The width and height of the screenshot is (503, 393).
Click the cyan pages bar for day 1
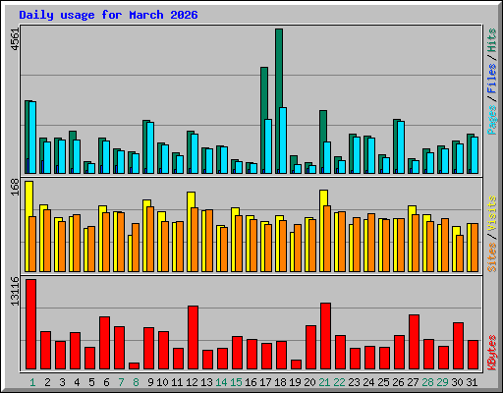coord(32,138)
